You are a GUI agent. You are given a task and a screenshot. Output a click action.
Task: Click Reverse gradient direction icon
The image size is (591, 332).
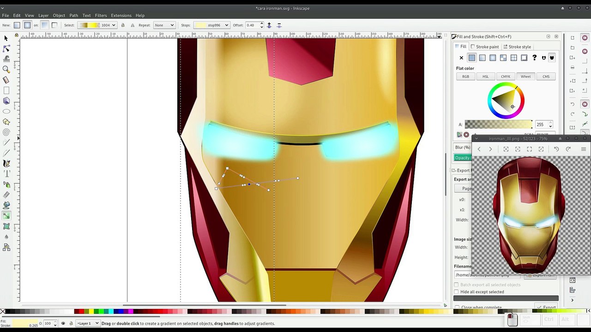click(133, 25)
